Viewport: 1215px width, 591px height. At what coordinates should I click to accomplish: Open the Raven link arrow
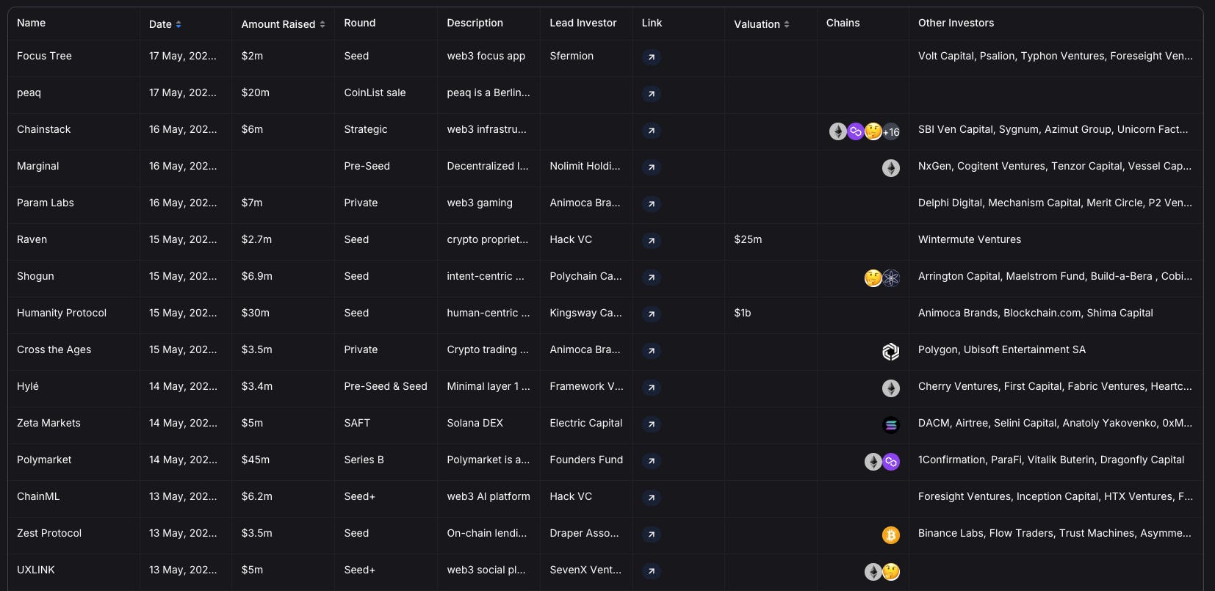(652, 241)
